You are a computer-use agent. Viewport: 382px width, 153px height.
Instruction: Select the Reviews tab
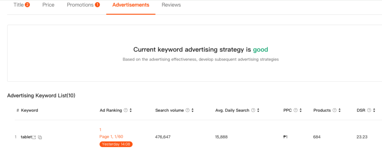click(171, 5)
